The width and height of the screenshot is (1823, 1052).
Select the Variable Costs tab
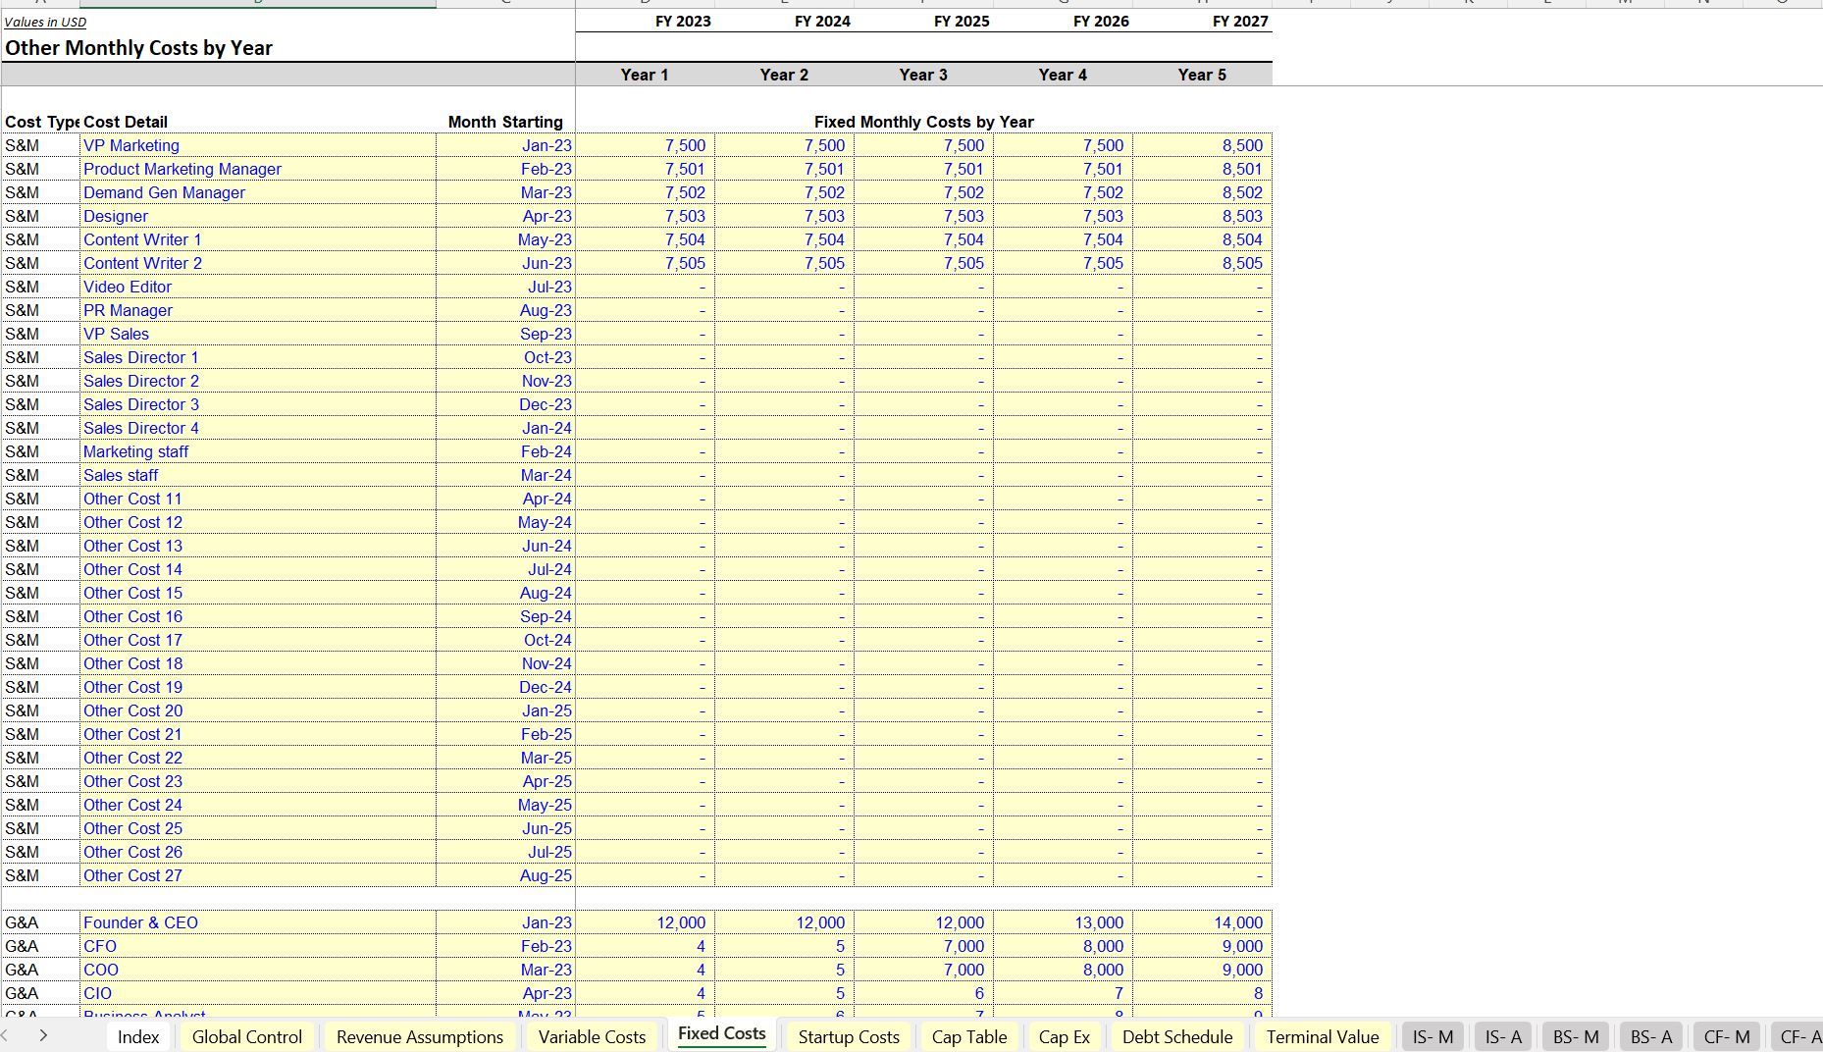[591, 1036]
